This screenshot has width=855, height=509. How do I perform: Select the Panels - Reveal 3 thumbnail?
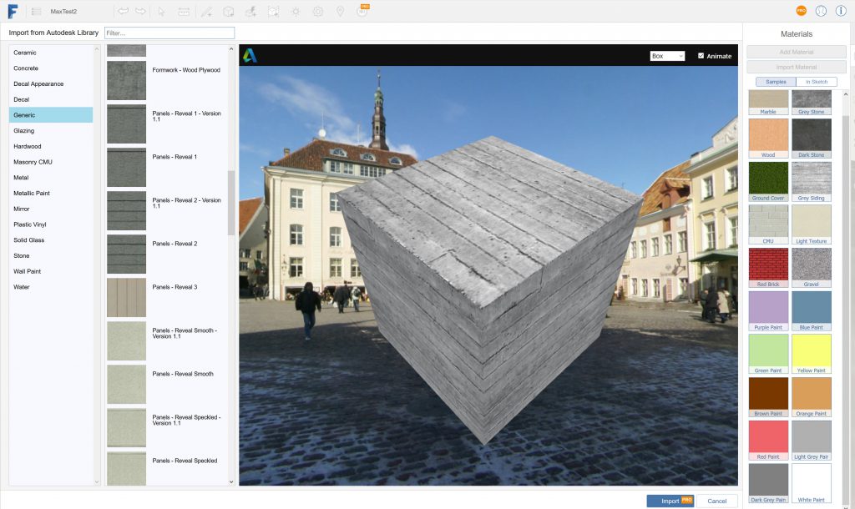126,297
